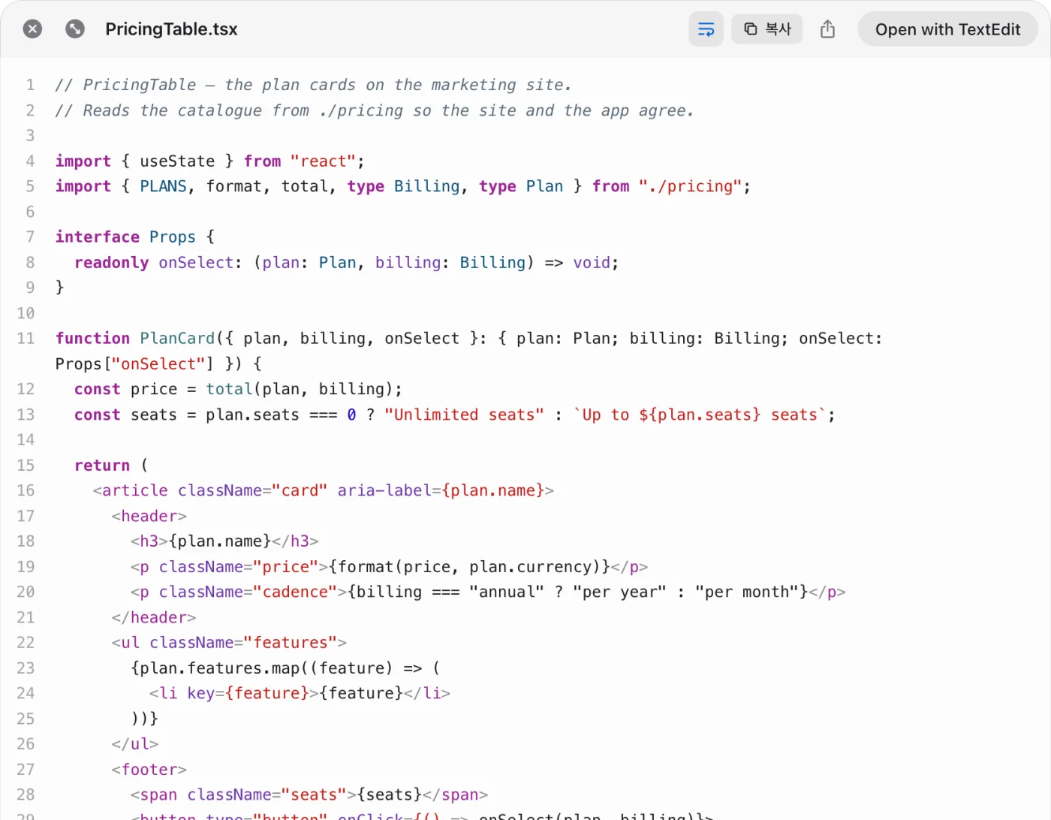
Task: Click "interface Props {" on line 7
Action: [135, 237]
